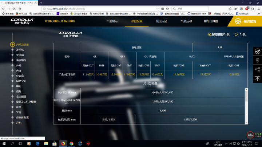Open the Google bookmark in bookmarks bar

[79, 14]
